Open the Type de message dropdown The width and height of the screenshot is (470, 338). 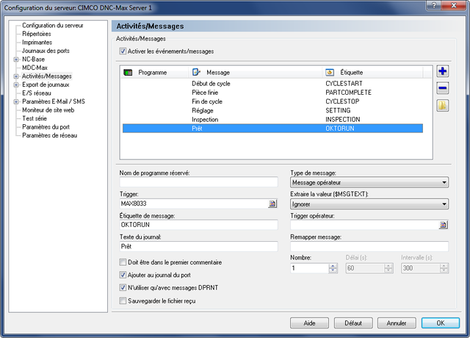[369, 182]
